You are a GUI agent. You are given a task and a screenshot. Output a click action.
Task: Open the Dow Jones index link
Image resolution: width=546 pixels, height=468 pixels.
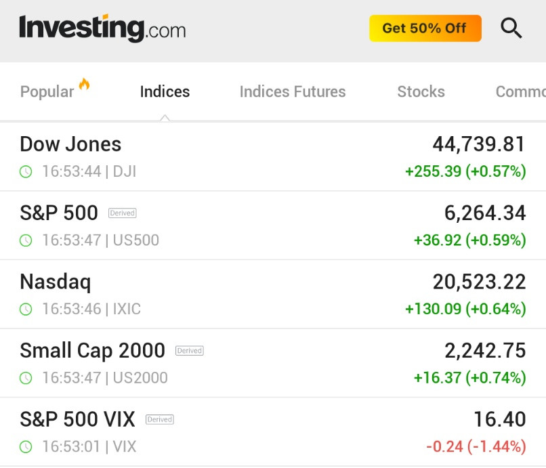[x=70, y=144]
